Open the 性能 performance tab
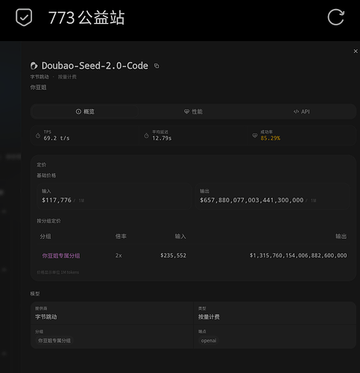Screen dimensions: 360x373 [x=193, y=112]
